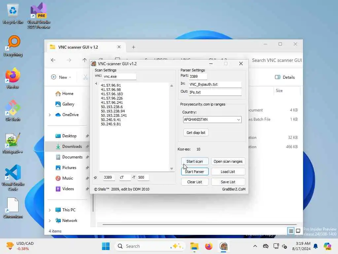Click the -T timeout field 500
The image size is (338, 254).
pos(143,177)
